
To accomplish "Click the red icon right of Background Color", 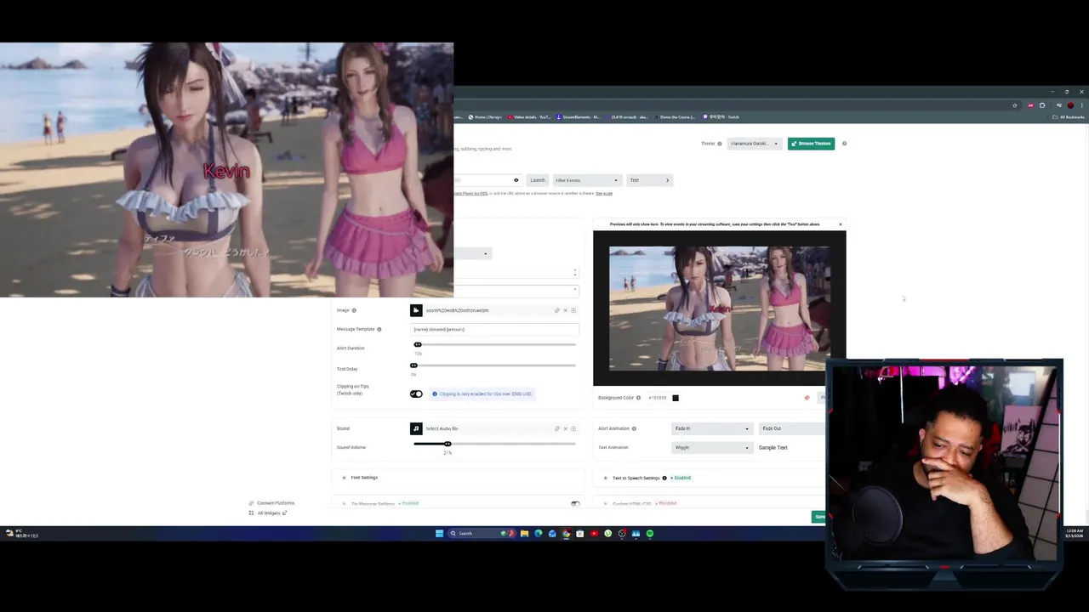I will coord(807,398).
